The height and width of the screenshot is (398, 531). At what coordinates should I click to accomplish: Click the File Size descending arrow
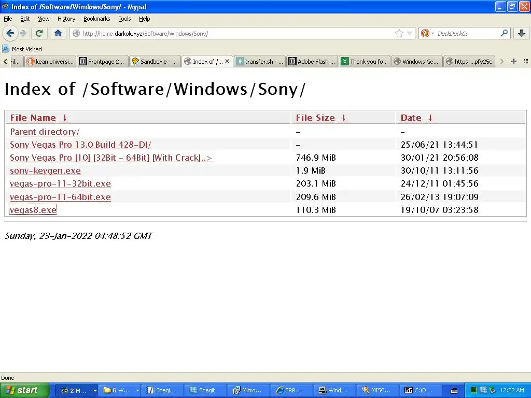343,118
